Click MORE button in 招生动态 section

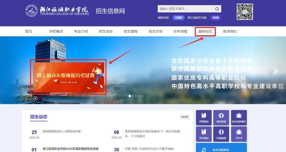185,117
